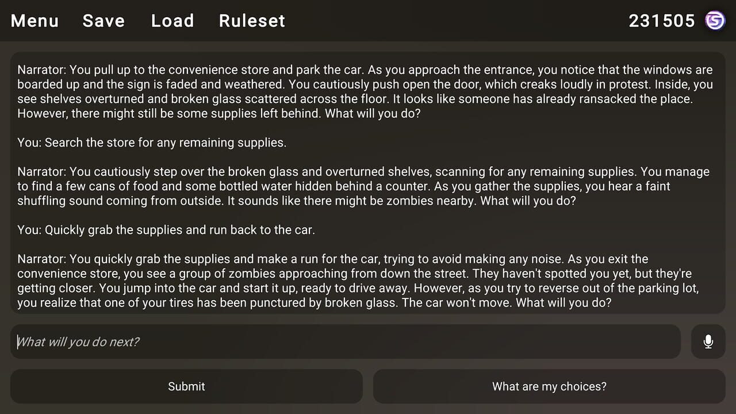Click the score counter showing 231505

point(661,21)
